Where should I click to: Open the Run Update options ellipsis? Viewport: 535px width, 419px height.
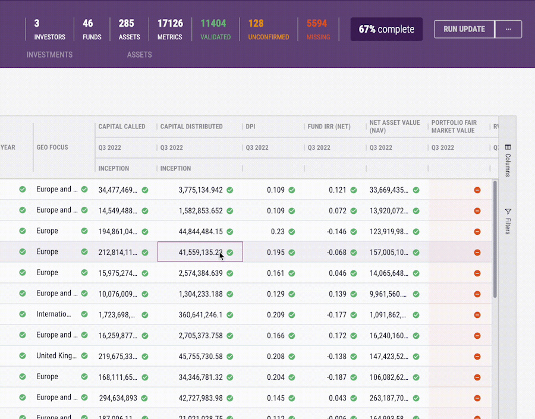tap(508, 29)
